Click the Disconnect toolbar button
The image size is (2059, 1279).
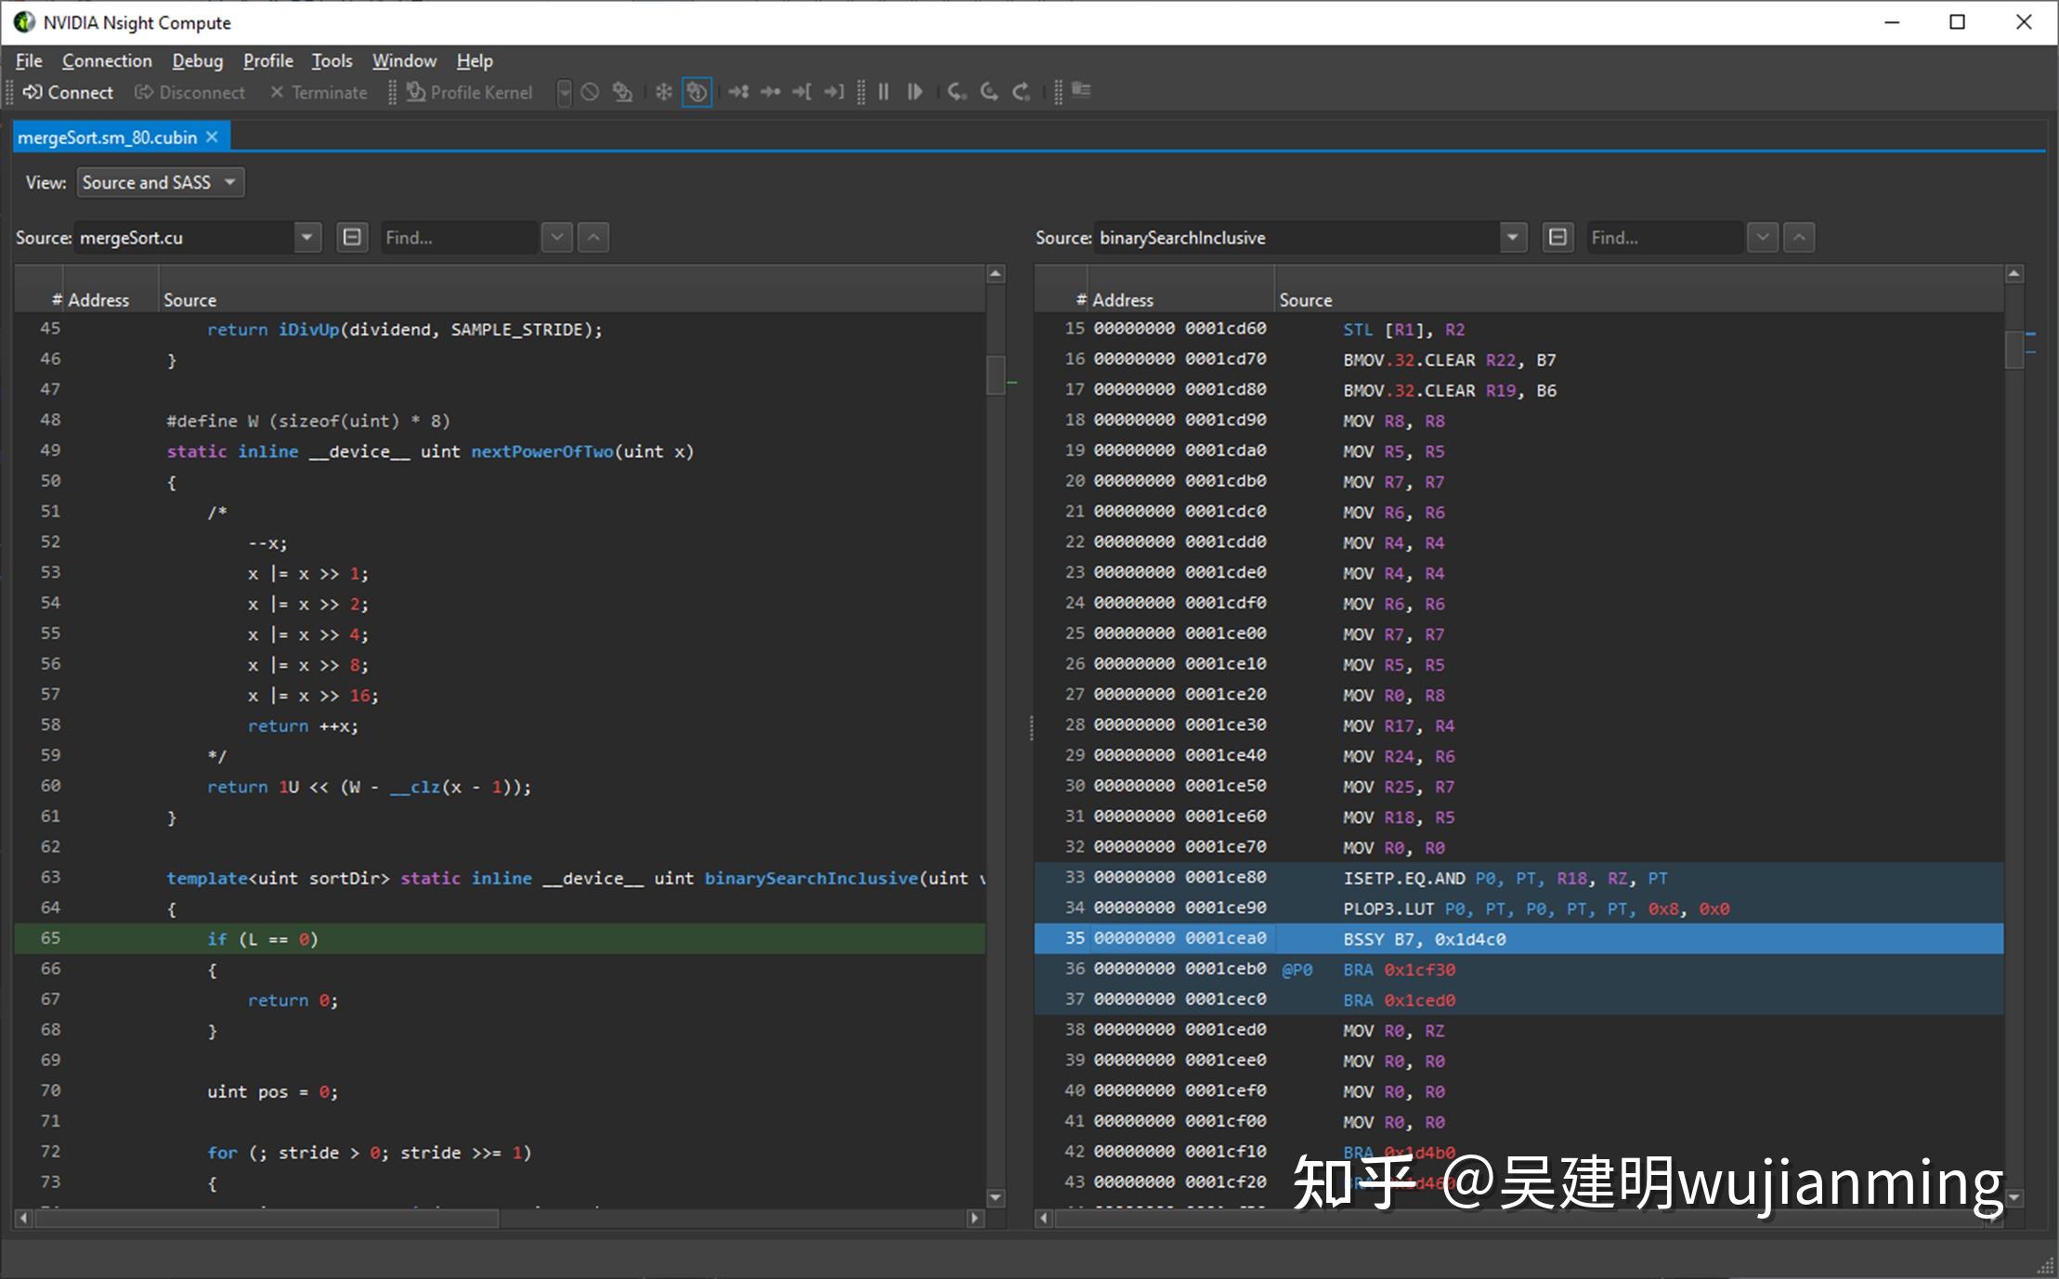190,92
